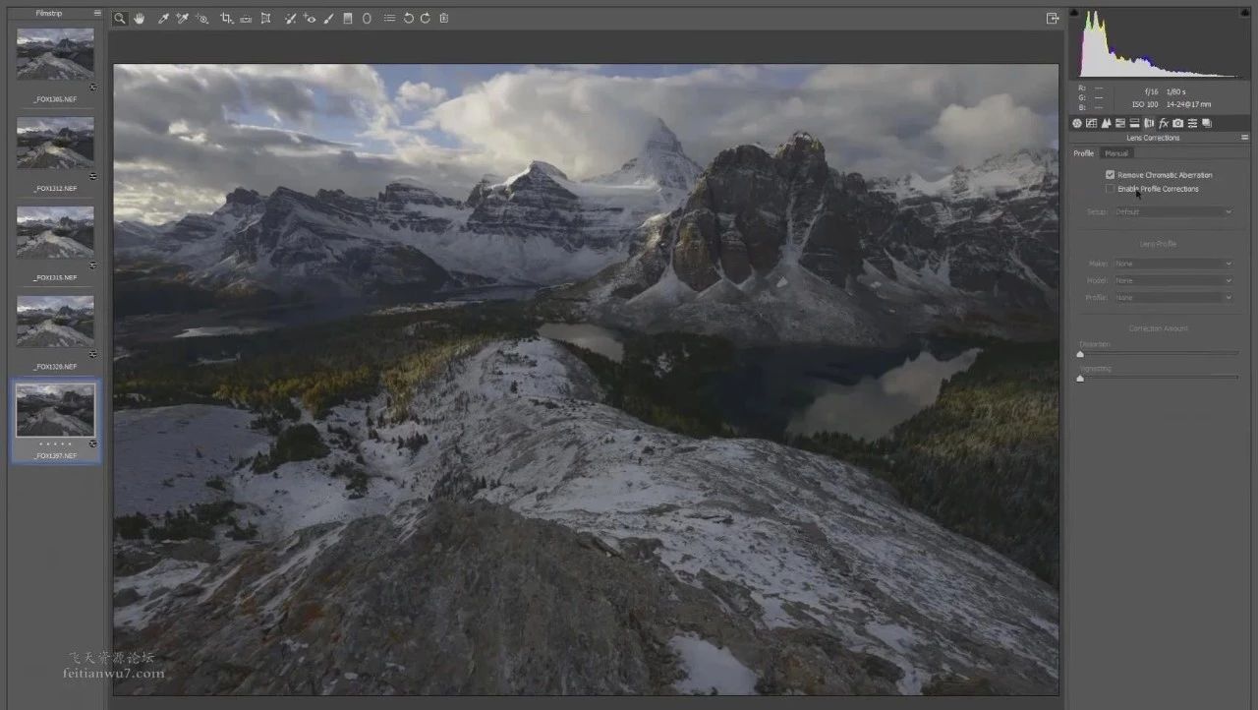Enable Profile Corrections checkbox
Screen dimensions: 1258x710
click(1110, 189)
